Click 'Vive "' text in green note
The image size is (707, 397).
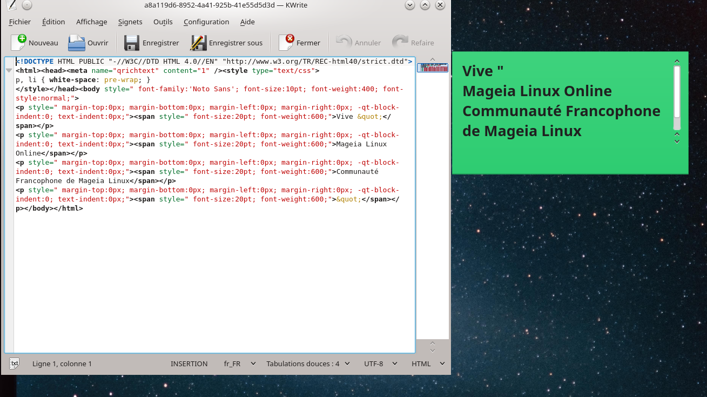click(483, 71)
